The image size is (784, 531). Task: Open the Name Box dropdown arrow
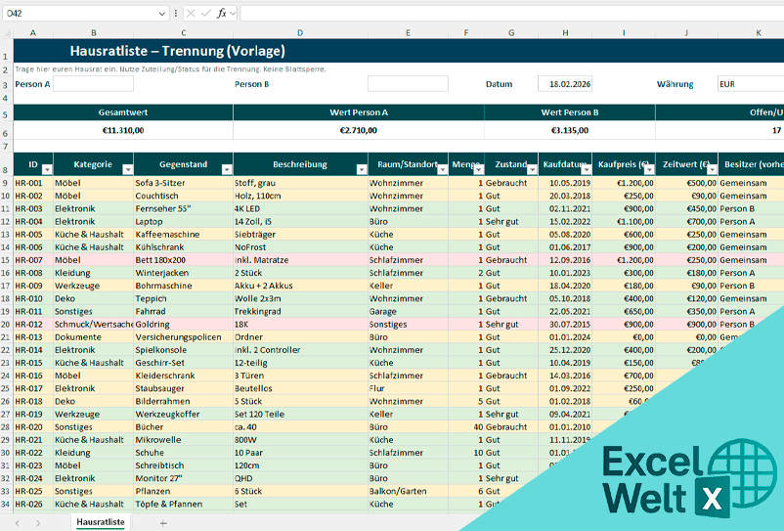tap(162, 14)
